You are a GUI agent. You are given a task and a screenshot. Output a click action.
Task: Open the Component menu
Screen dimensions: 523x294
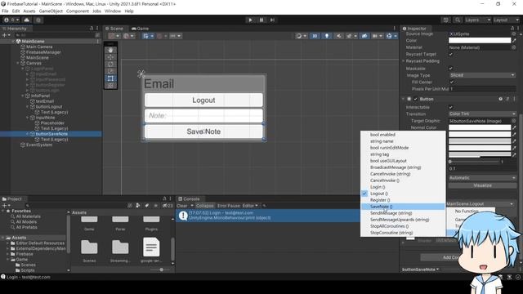[x=78, y=11]
